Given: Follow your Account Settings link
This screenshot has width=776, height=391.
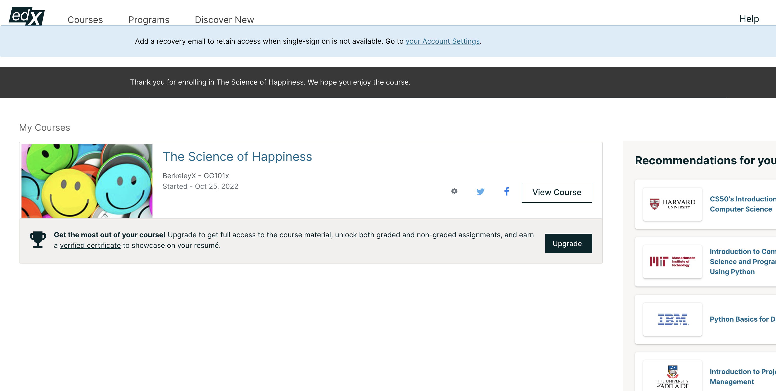Looking at the screenshot, I should pos(442,41).
